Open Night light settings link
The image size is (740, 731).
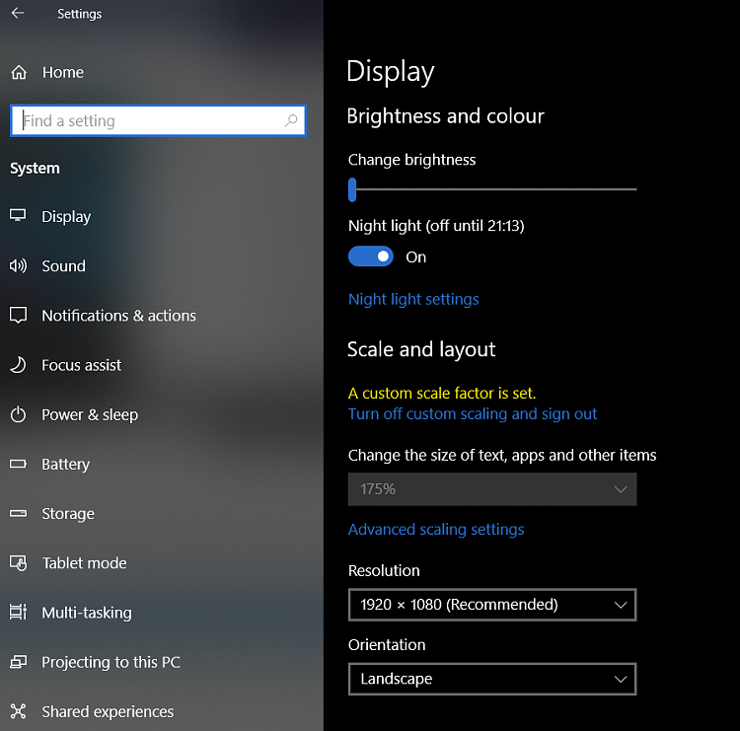(x=413, y=299)
